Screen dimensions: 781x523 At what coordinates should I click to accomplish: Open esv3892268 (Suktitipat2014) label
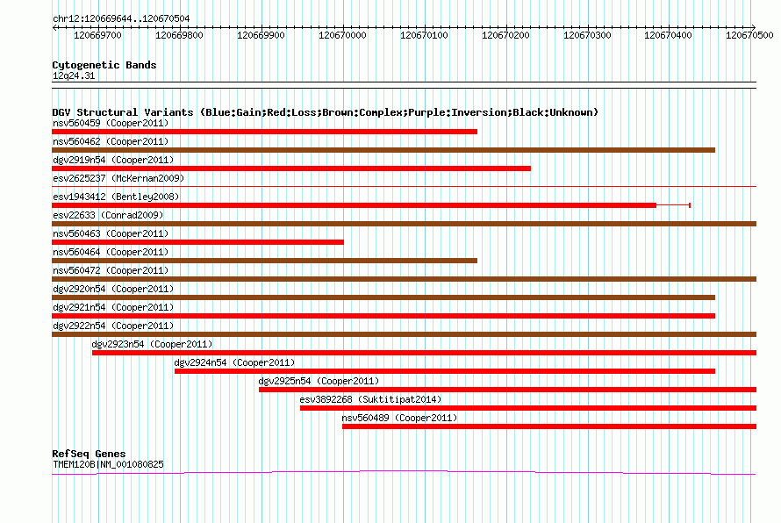[370, 399]
